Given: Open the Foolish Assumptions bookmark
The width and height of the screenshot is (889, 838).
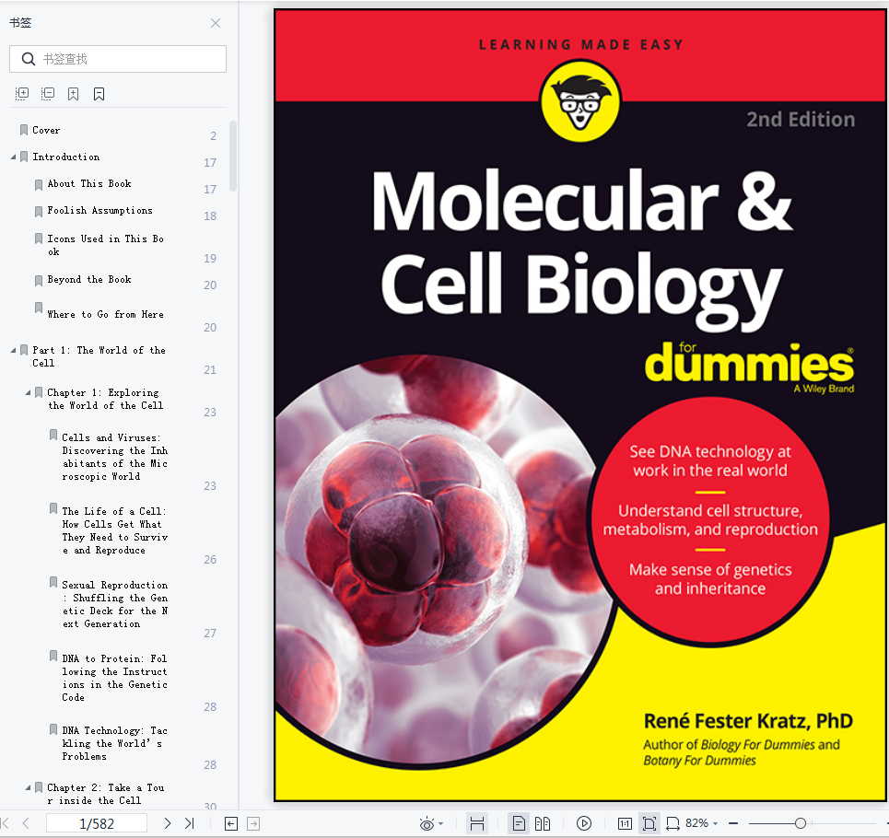Looking at the screenshot, I should (x=99, y=211).
